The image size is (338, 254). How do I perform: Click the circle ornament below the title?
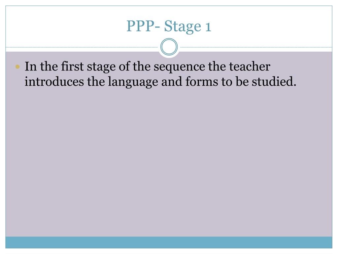point(169,47)
